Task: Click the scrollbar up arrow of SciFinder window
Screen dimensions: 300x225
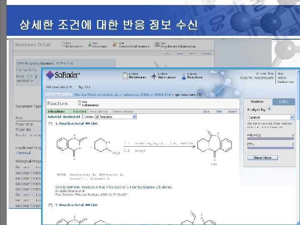Action: [298, 72]
